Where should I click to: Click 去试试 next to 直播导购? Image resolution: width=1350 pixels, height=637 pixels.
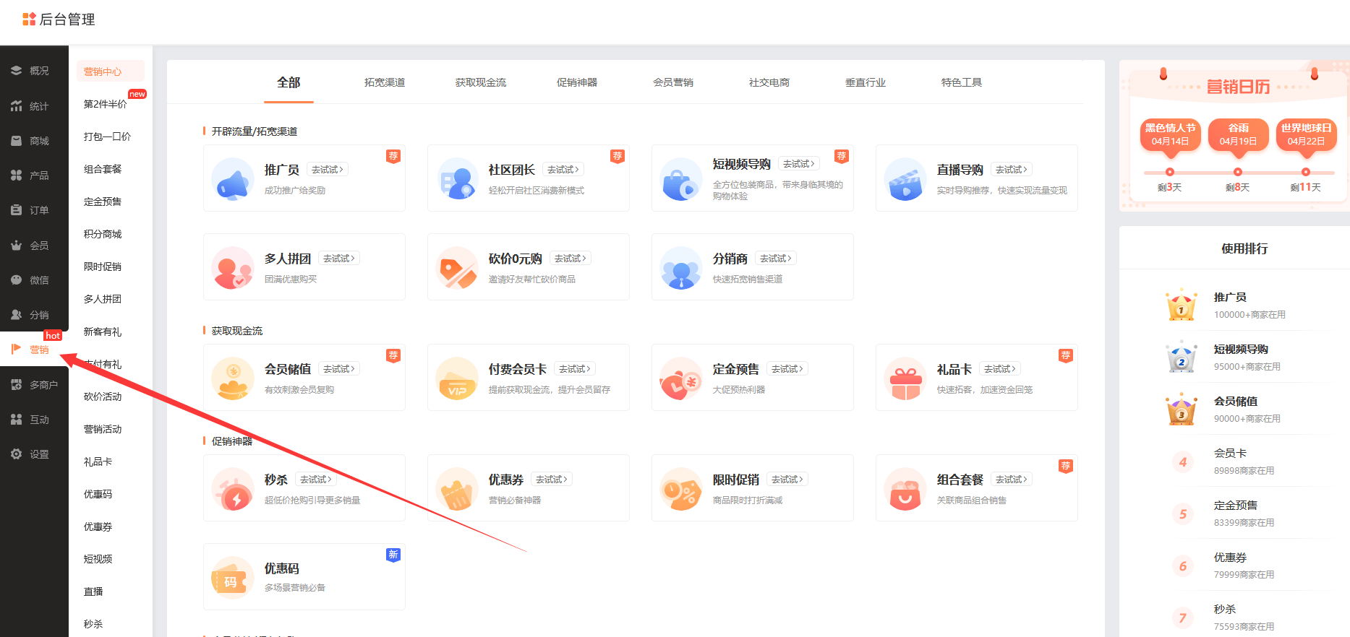1012,170
